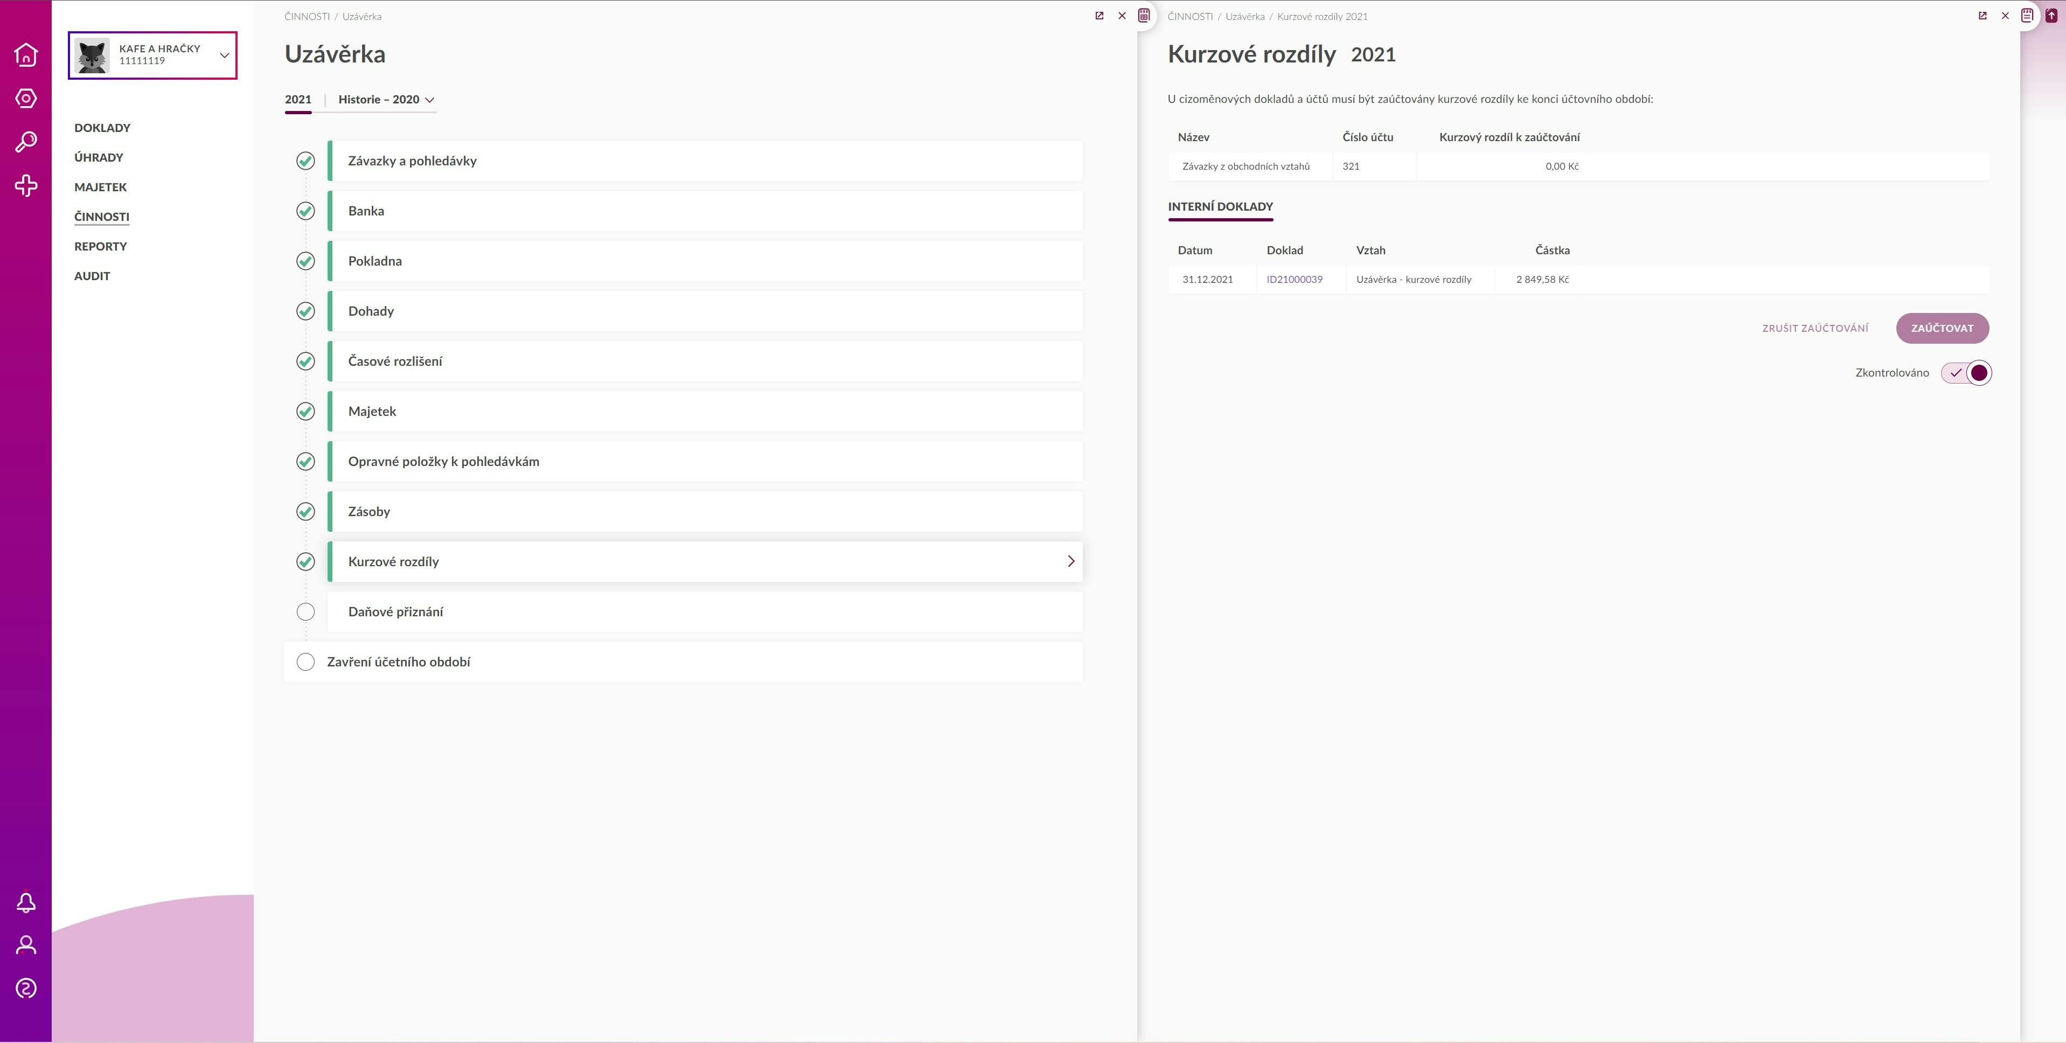Click the 2 849,58 Kč amount
This screenshot has height=1043, width=2066.
1541,279
